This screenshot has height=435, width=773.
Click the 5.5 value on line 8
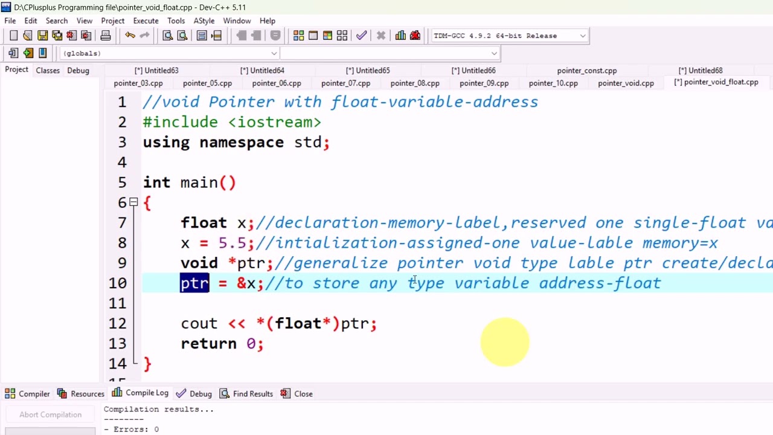[x=232, y=243]
